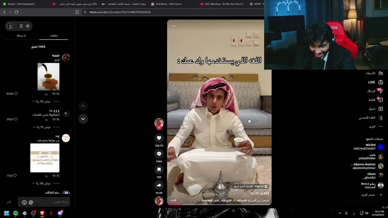
Task: Like the TikTok video with heart icon
Action: point(159,138)
